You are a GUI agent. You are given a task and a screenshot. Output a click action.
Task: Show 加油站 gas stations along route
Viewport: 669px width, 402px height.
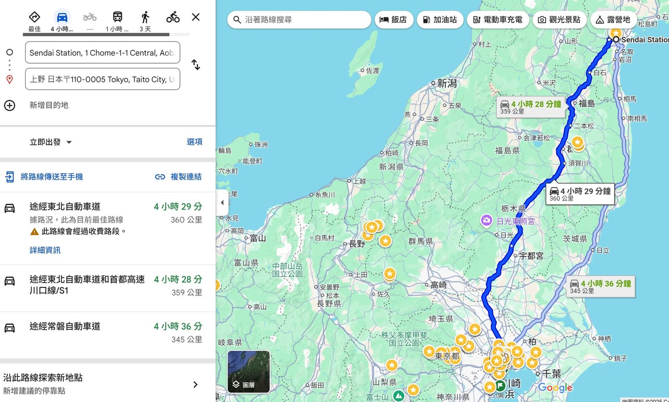click(x=440, y=20)
